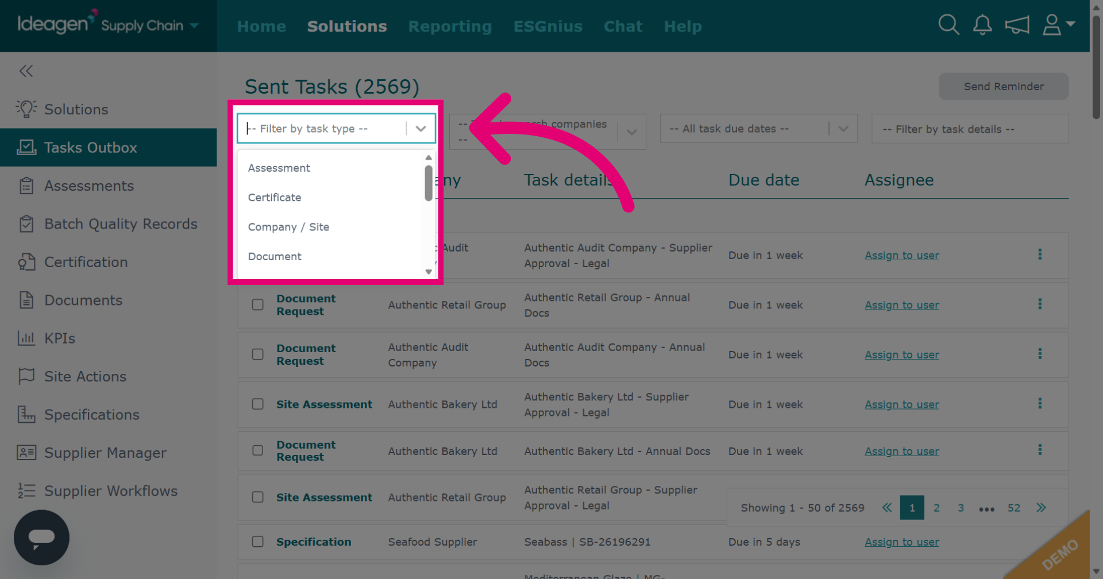The image size is (1103, 579).
Task: Click Assign to user for Authentic Bakery Ltd Annual Docs
Action: coord(902,451)
